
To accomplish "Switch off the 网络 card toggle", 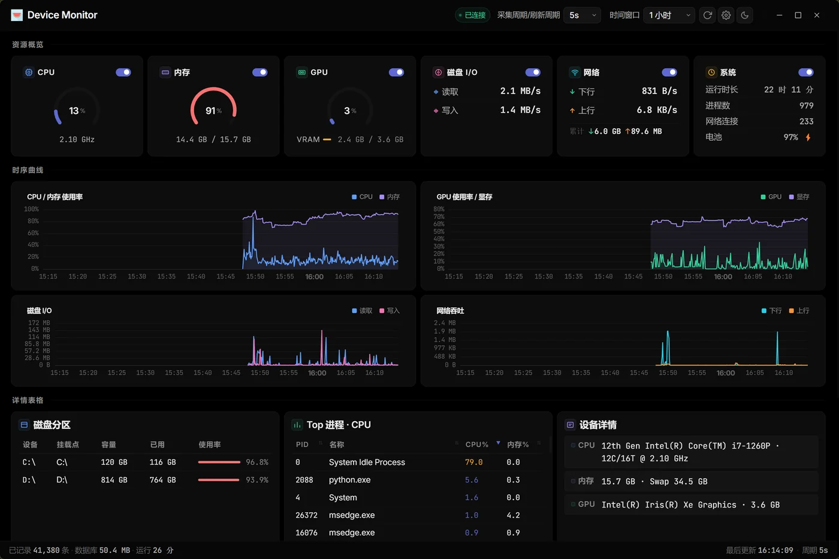I will pyautogui.click(x=669, y=72).
